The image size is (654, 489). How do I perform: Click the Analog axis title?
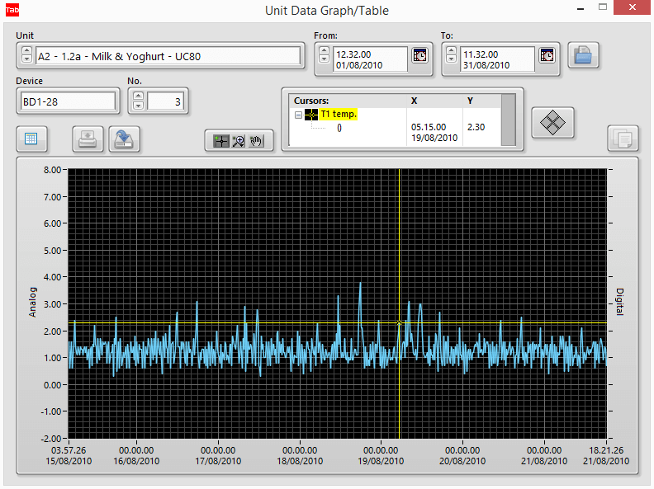coord(32,303)
